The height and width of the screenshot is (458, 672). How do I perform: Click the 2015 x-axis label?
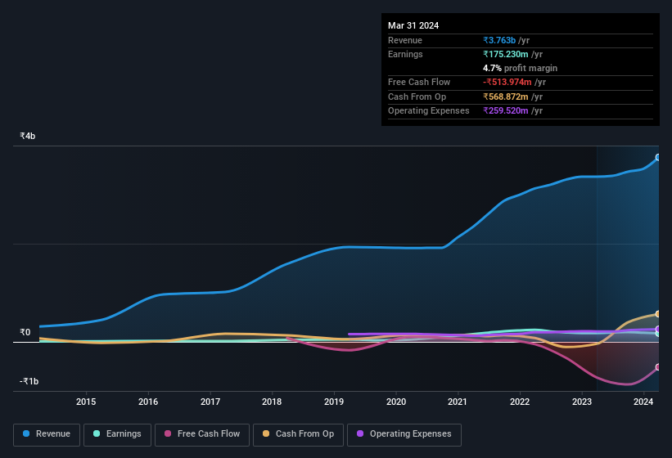86,402
